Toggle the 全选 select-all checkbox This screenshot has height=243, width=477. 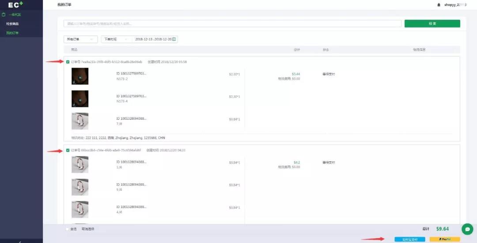tap(68, 229)
